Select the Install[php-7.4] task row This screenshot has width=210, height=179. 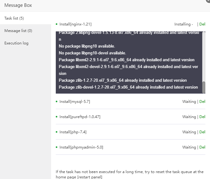(x=131, y=132)
